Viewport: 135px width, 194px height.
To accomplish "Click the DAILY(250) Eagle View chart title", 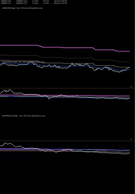I will point(22,8).
